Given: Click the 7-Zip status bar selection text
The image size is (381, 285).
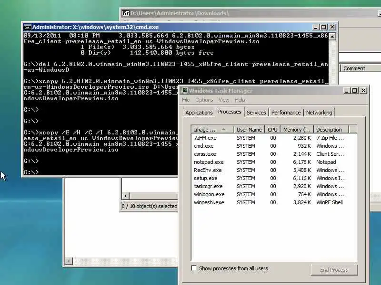Looking at the screenshot, I should click(150, 206).
